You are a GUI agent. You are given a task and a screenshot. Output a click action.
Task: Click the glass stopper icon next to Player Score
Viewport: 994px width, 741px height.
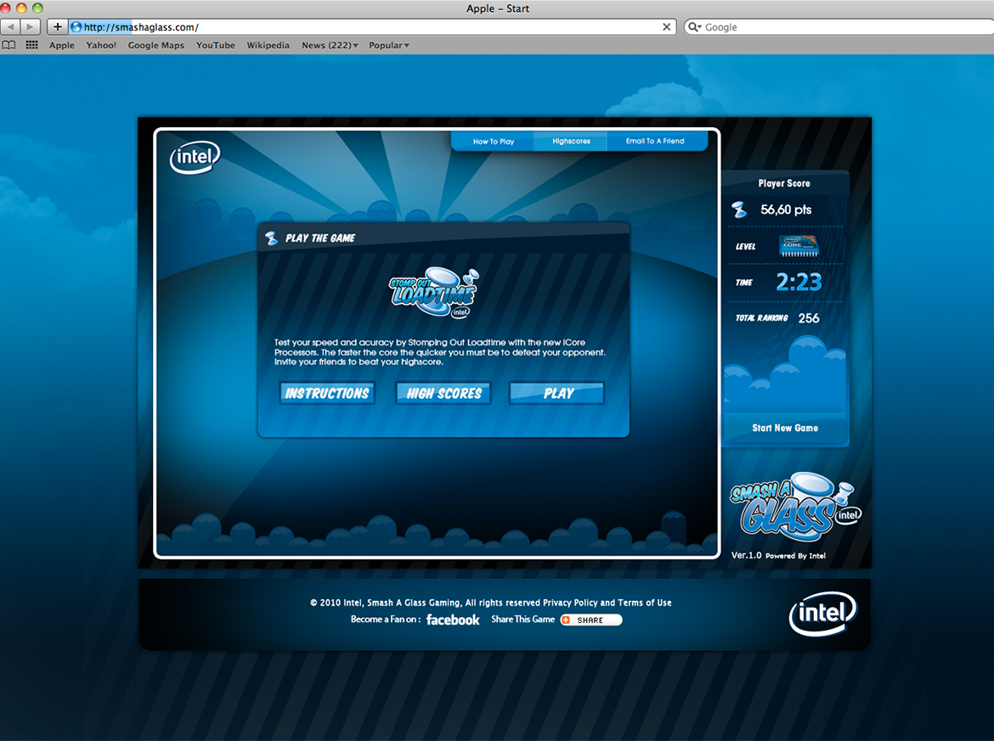point(738,210)
